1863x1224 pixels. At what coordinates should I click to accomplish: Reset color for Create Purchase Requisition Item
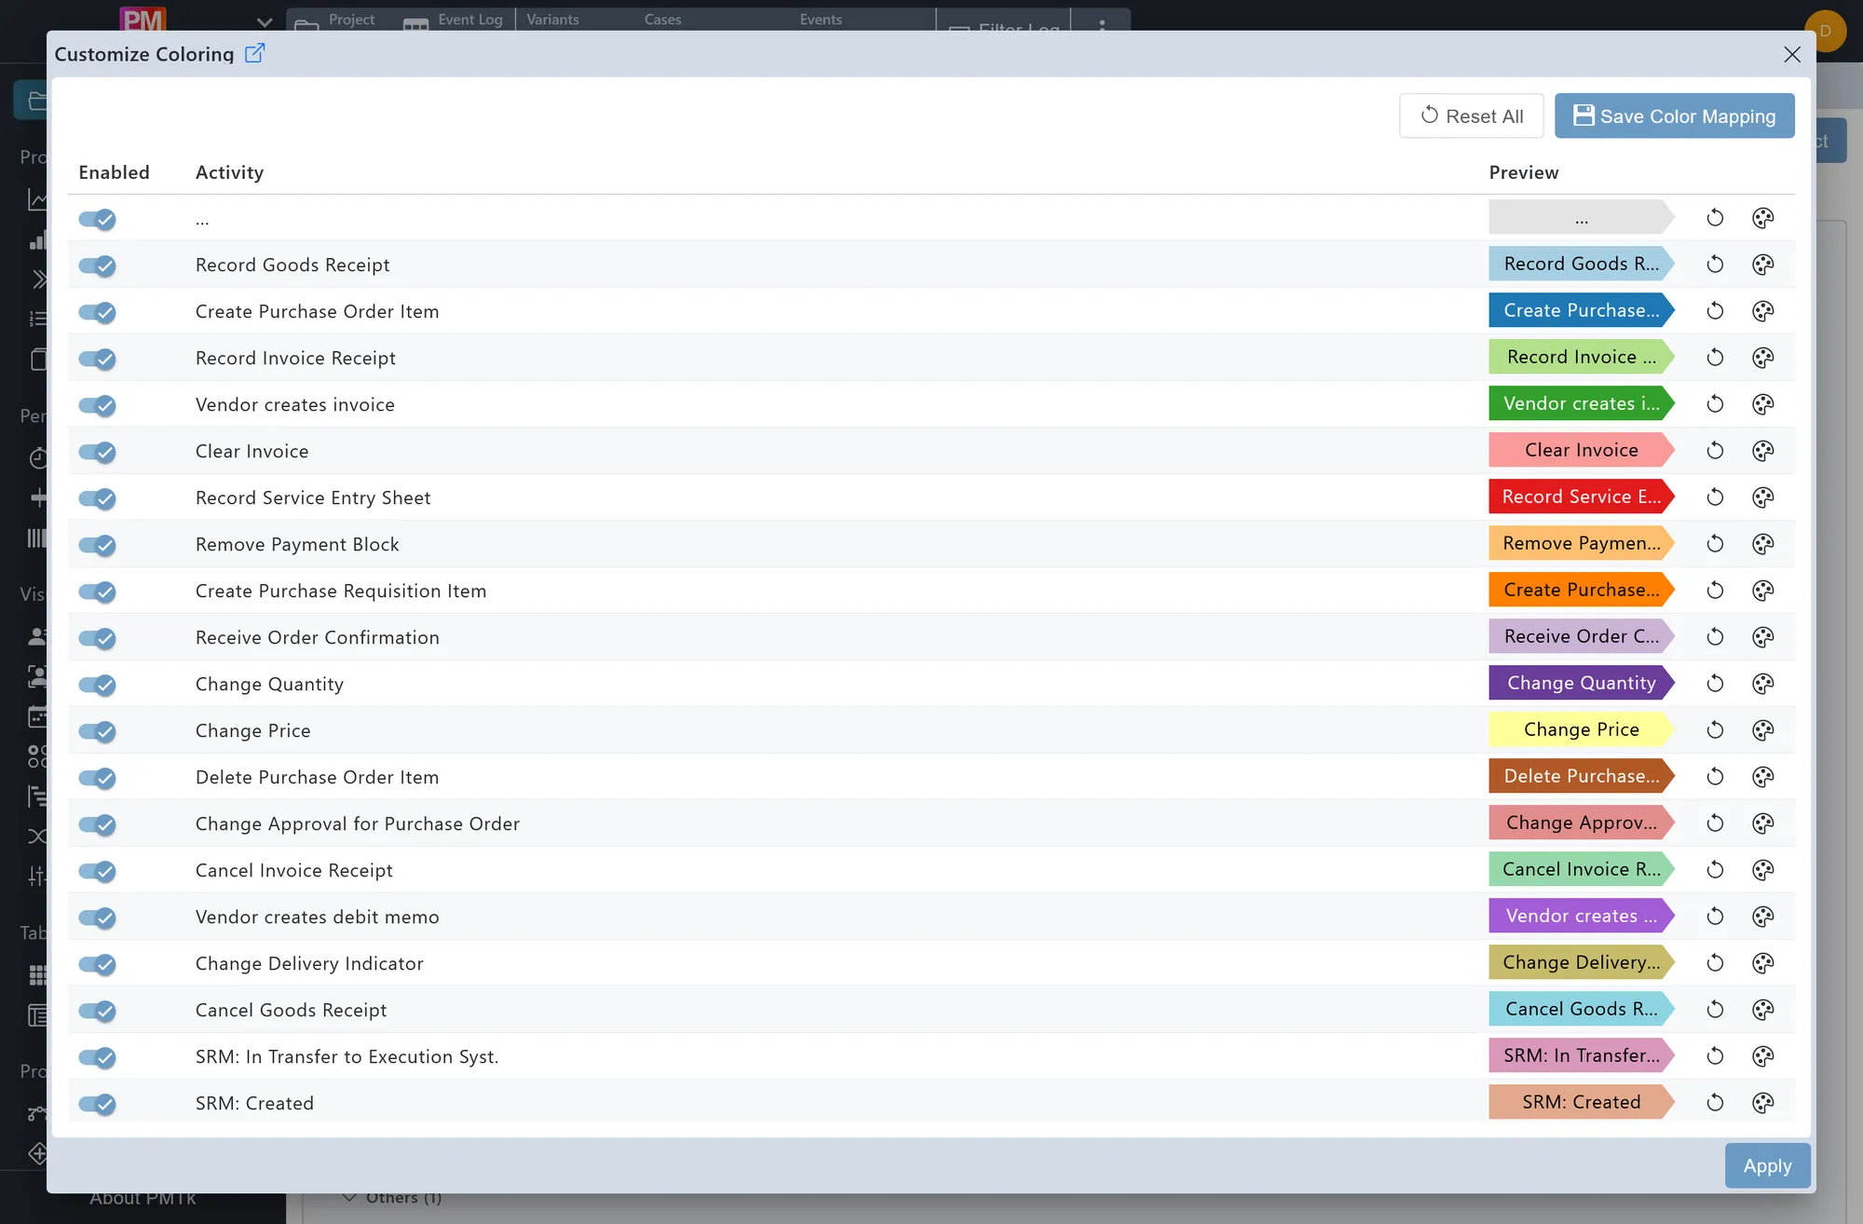pyautogui.click(x=1715, y=591)
